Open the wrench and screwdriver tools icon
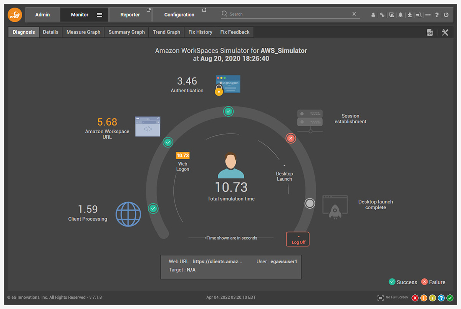The image size is (461, 309). (x=445, y=33)
